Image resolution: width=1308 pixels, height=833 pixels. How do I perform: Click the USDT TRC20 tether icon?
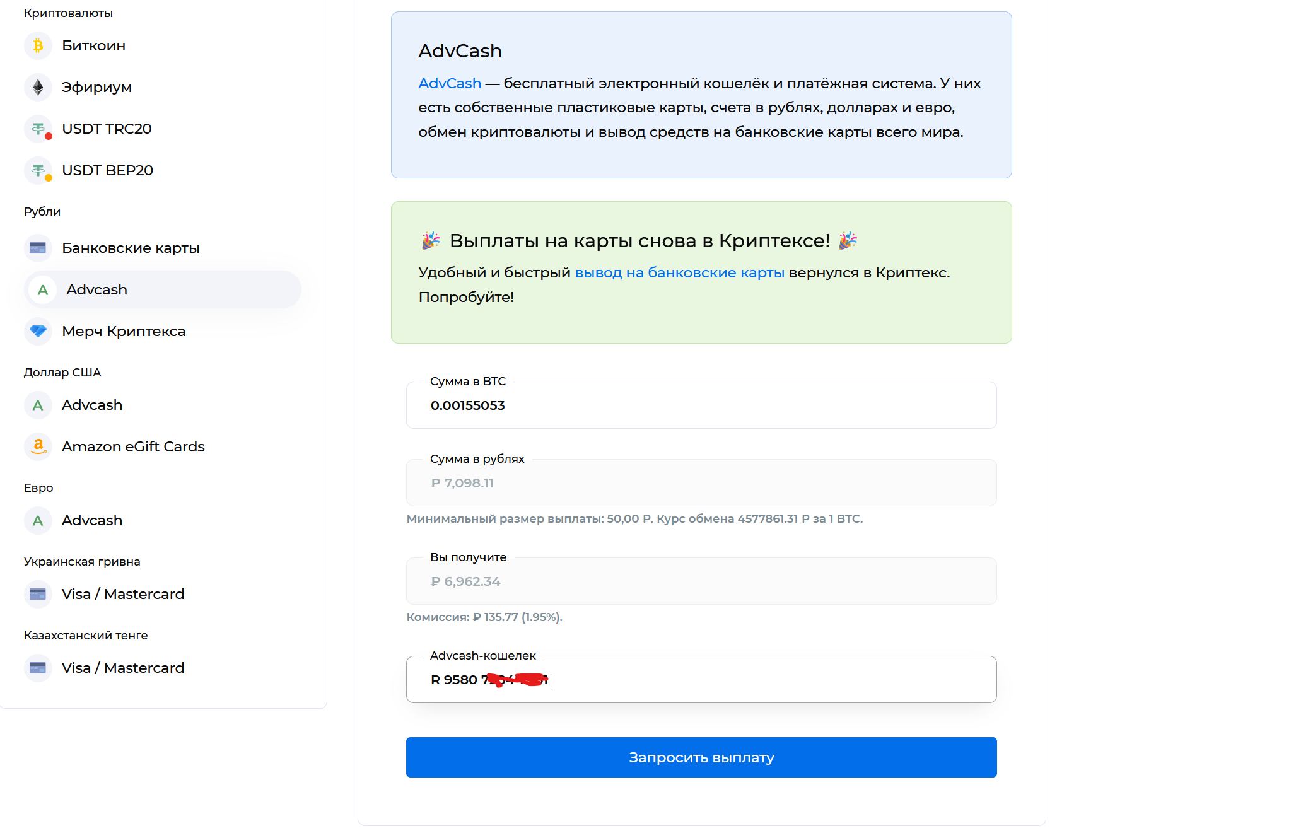pos(38,129)
